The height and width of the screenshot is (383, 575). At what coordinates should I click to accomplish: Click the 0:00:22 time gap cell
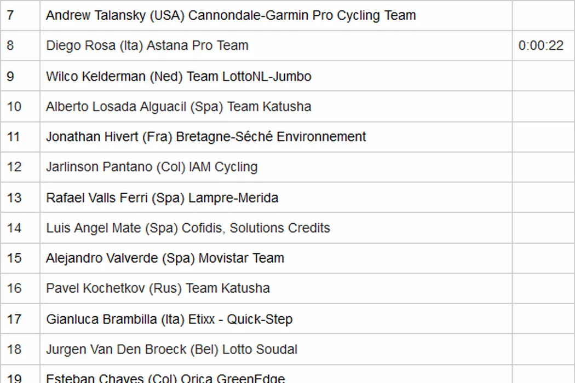pos(540,45)
